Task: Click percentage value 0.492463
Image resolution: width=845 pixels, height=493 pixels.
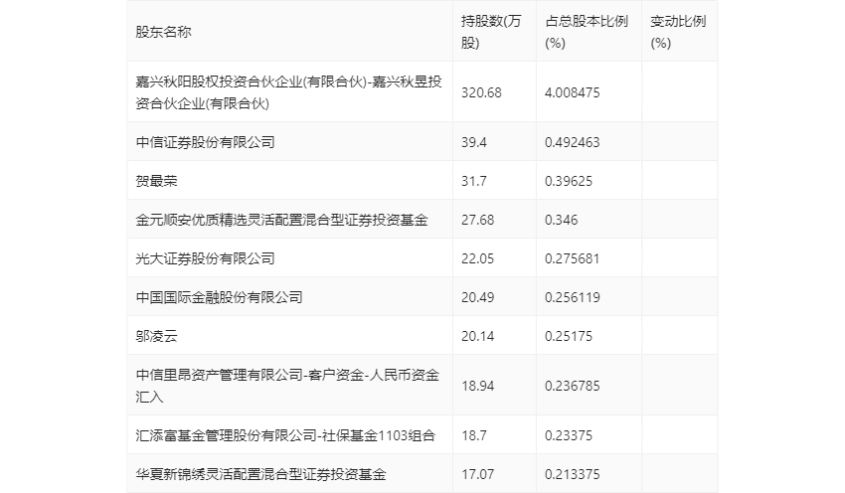Action: [x=573, y=142]
